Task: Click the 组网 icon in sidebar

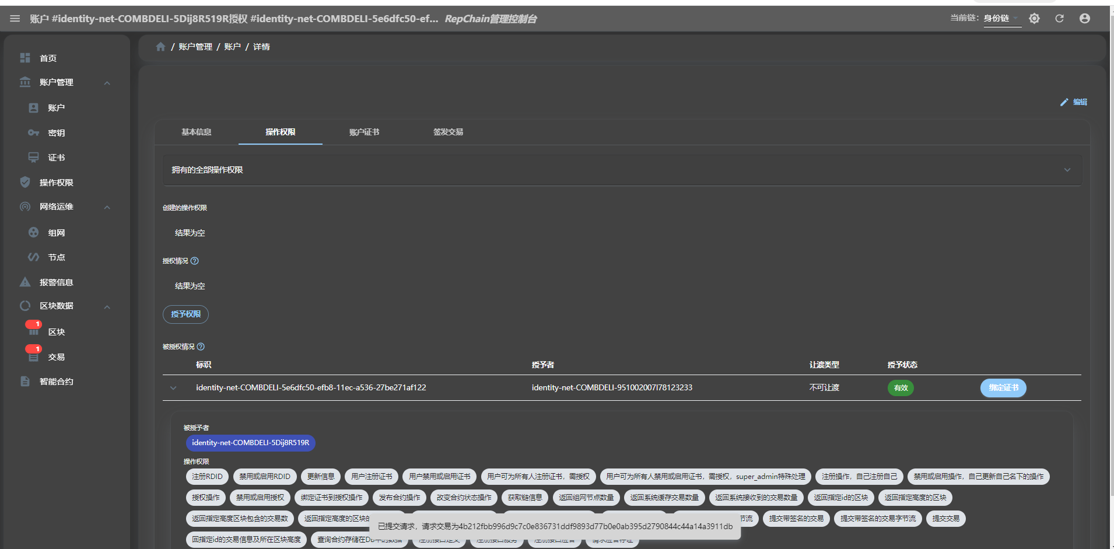Action: [33, 232]
